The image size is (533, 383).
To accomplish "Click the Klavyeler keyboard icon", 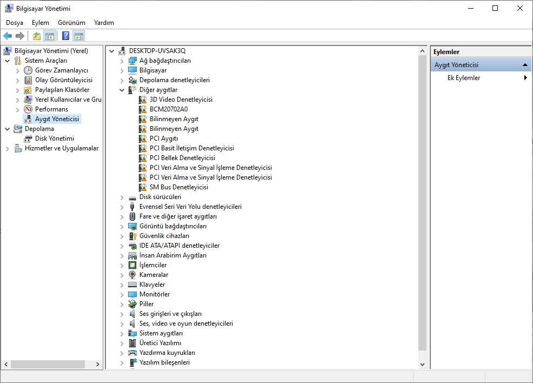I will pos(132,285).
